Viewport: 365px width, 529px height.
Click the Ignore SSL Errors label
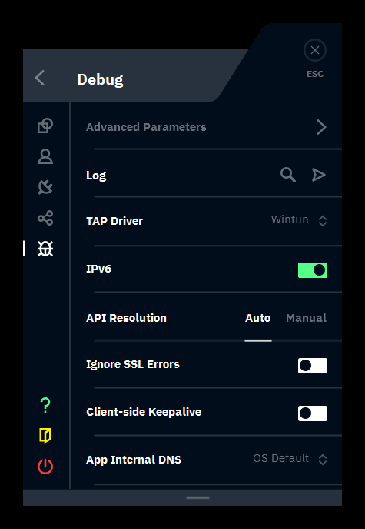coord(133,364)
